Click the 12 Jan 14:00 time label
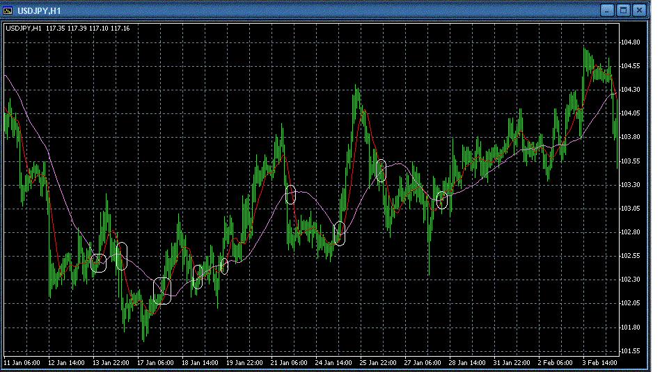 pyautogui.click(x=67, y=363)
